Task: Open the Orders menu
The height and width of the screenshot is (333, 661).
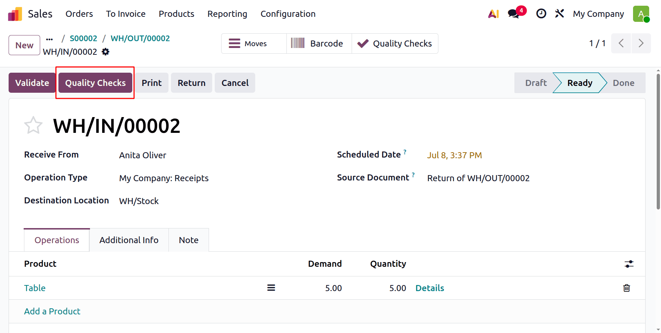Action: [x=79, y=14]
